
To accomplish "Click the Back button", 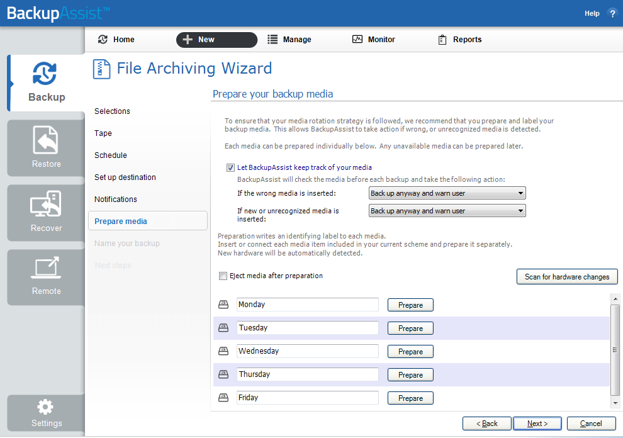I will tap(486, 424).
